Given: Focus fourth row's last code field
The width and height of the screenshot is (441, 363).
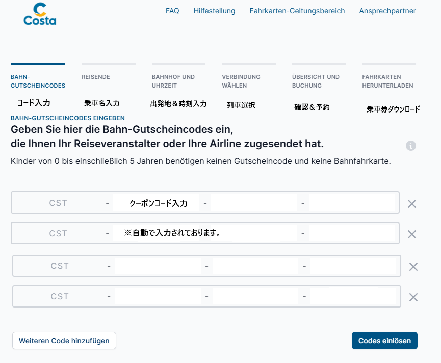Looking at the screenshot, I should coord(353,296).
